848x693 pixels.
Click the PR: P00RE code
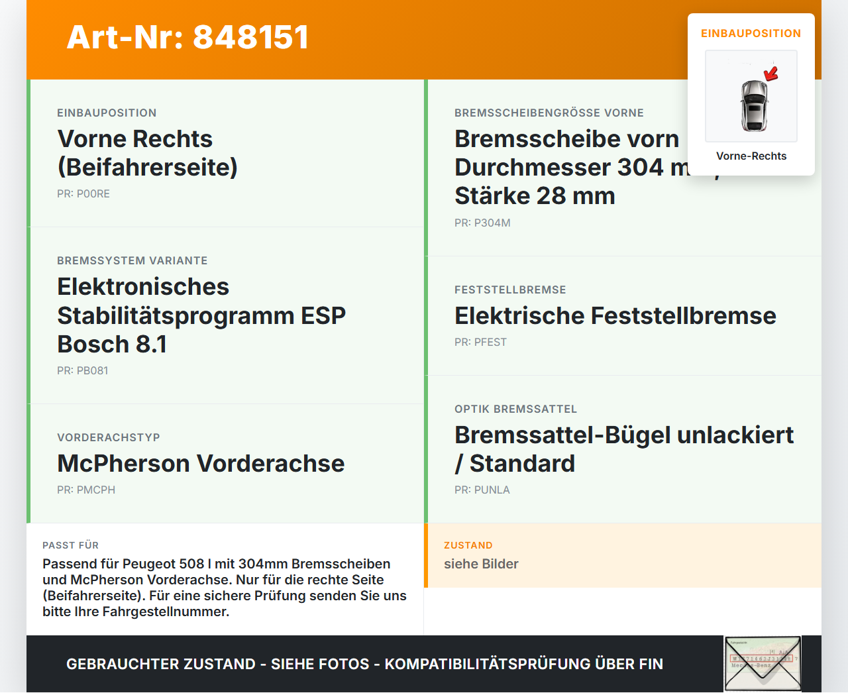click(x=83, y=193)
